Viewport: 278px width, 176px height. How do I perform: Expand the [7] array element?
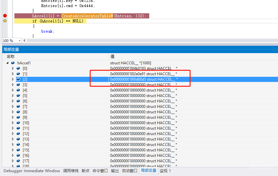tap(13, 107)
